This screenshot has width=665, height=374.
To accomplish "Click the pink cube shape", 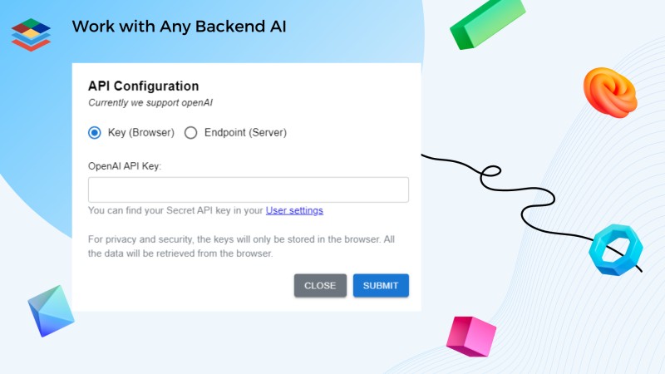I will click(x=471, y=337).
